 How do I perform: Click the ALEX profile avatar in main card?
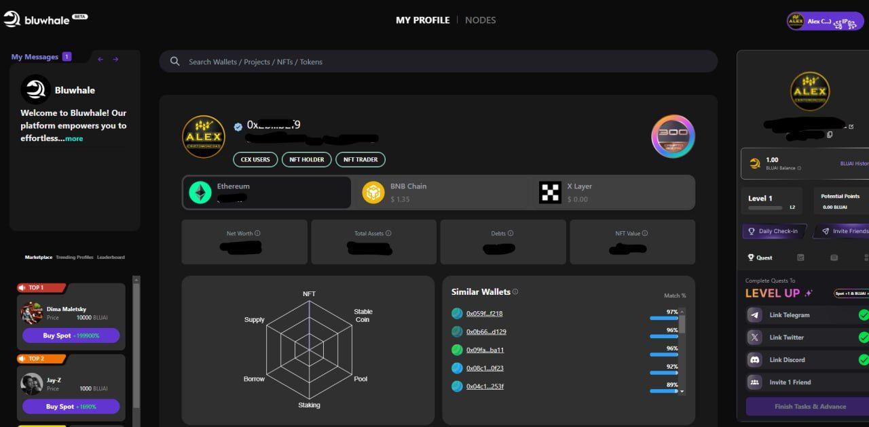point(204,137)
